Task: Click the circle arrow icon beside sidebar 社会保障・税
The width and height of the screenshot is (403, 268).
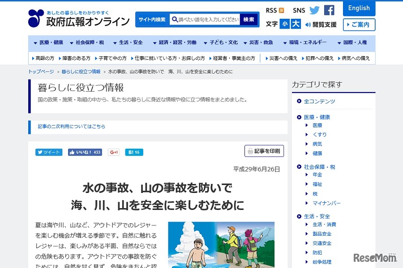Action: [299, 167]
